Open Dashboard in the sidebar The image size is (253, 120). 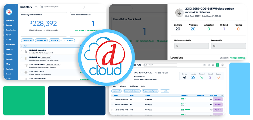(x=10, y=20)
